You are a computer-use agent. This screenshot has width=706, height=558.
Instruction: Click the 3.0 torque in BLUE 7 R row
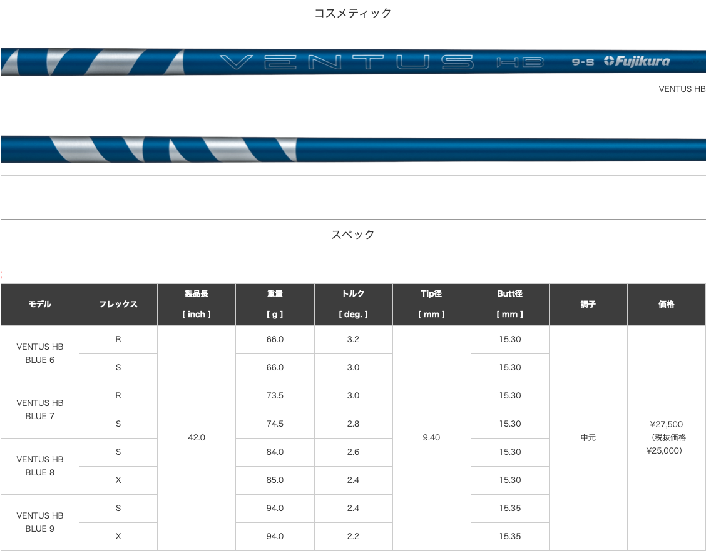(353, 395)
